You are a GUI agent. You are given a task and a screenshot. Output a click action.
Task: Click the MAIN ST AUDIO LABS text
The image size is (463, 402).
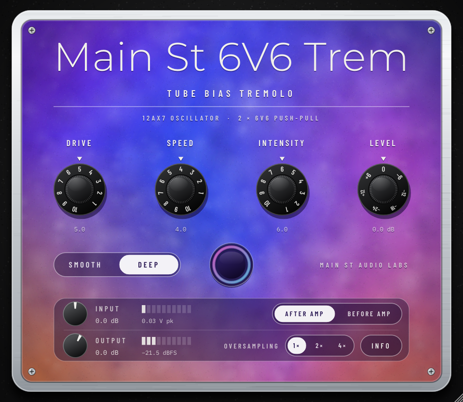364,265
